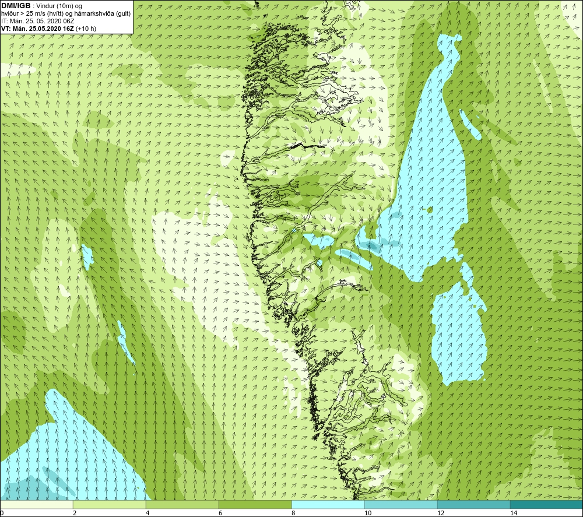The height and width of the screenshot is (517, 583).
Task: Click the '4' label under the color scale
Action: (147, 514)
